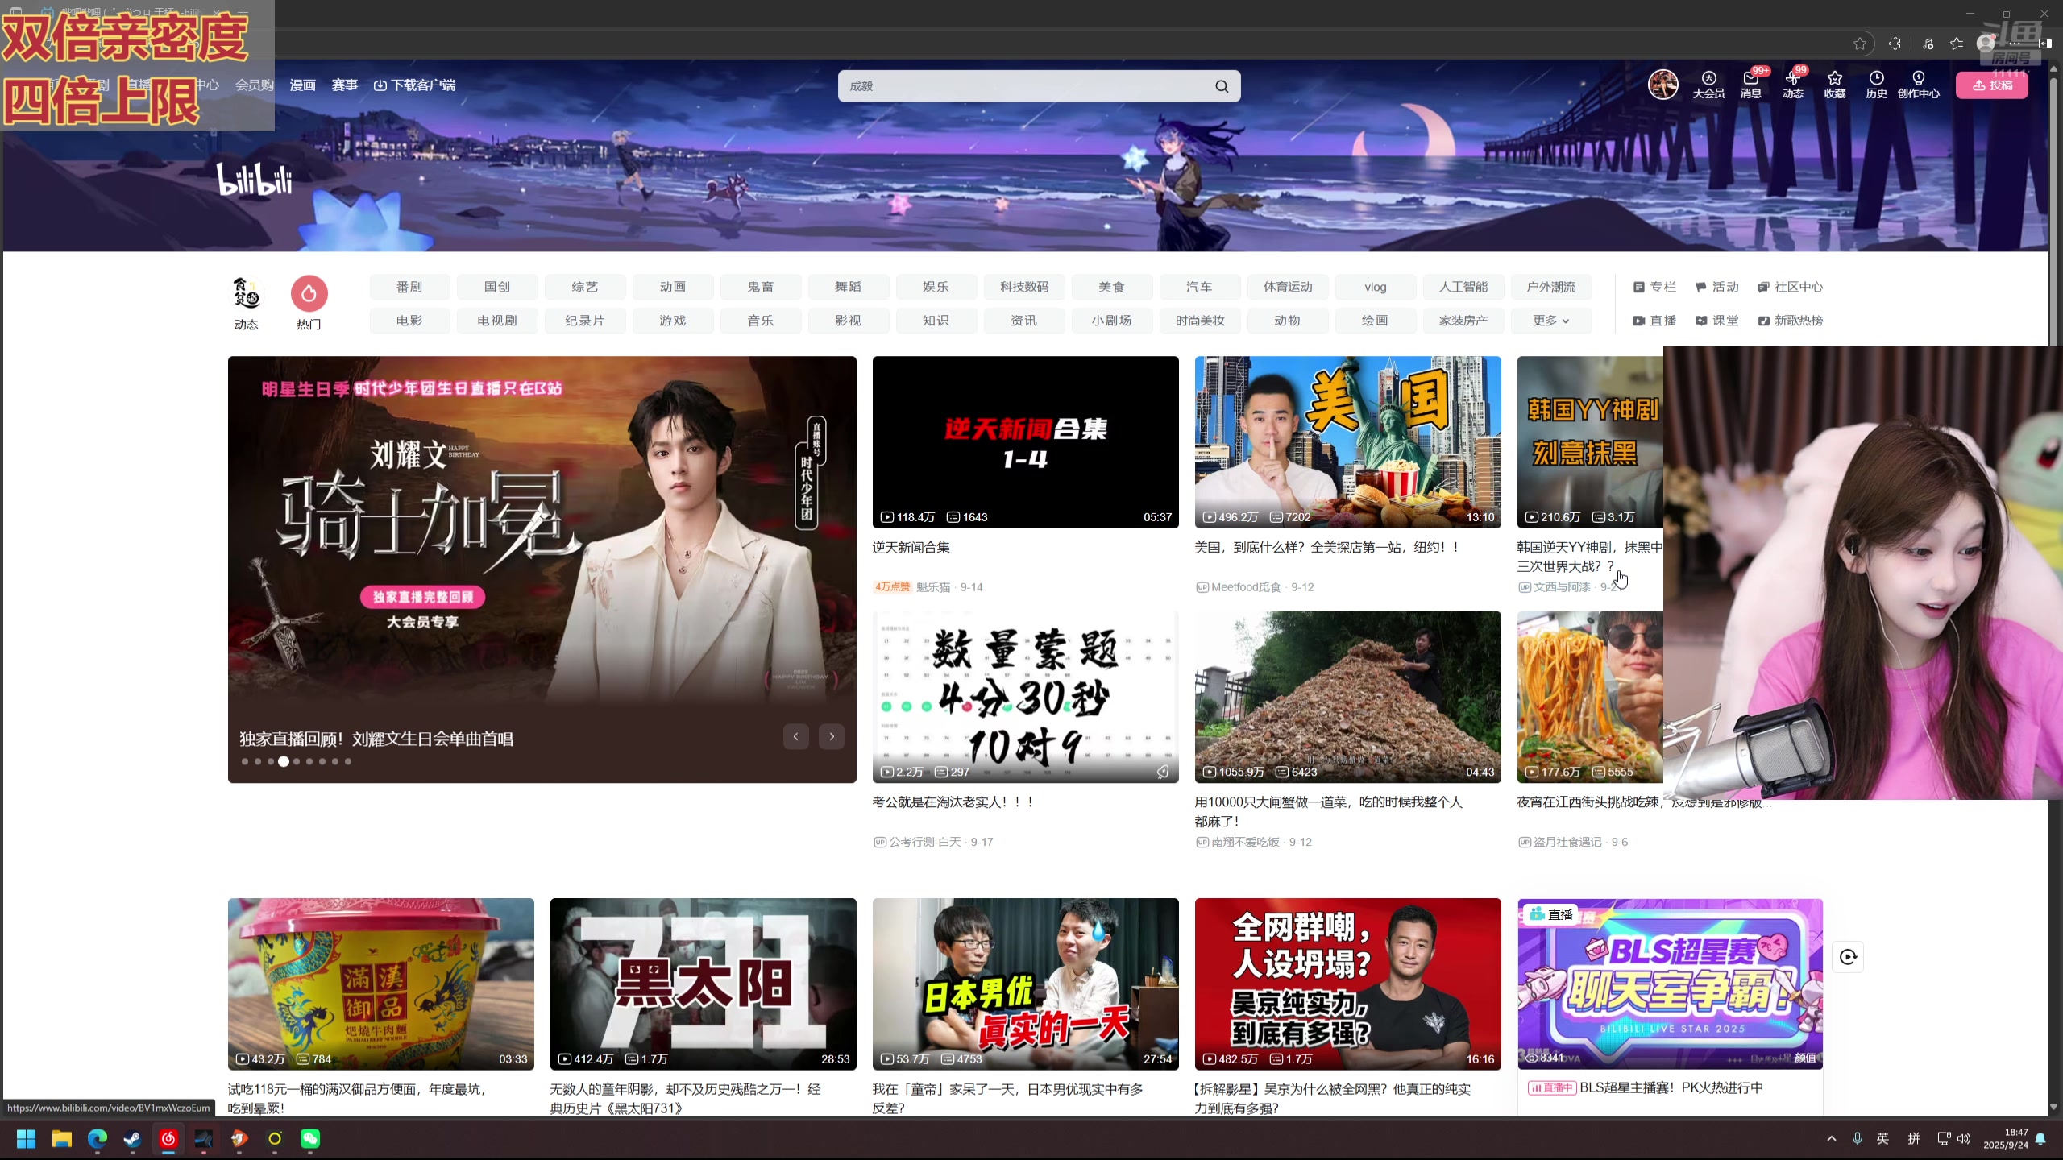Open the 收藏 favorites star icon
Viewport: 2063px width, 1160px height.
1835,85
